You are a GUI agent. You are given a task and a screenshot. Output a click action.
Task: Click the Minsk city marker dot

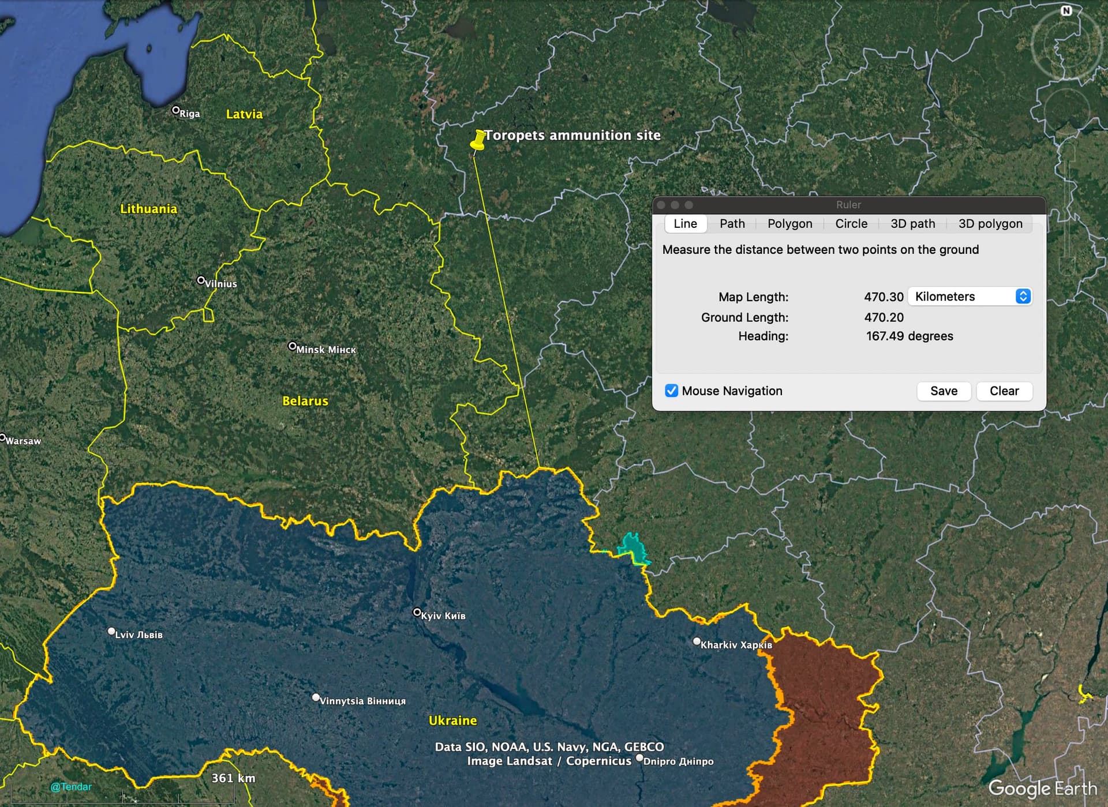292,346
